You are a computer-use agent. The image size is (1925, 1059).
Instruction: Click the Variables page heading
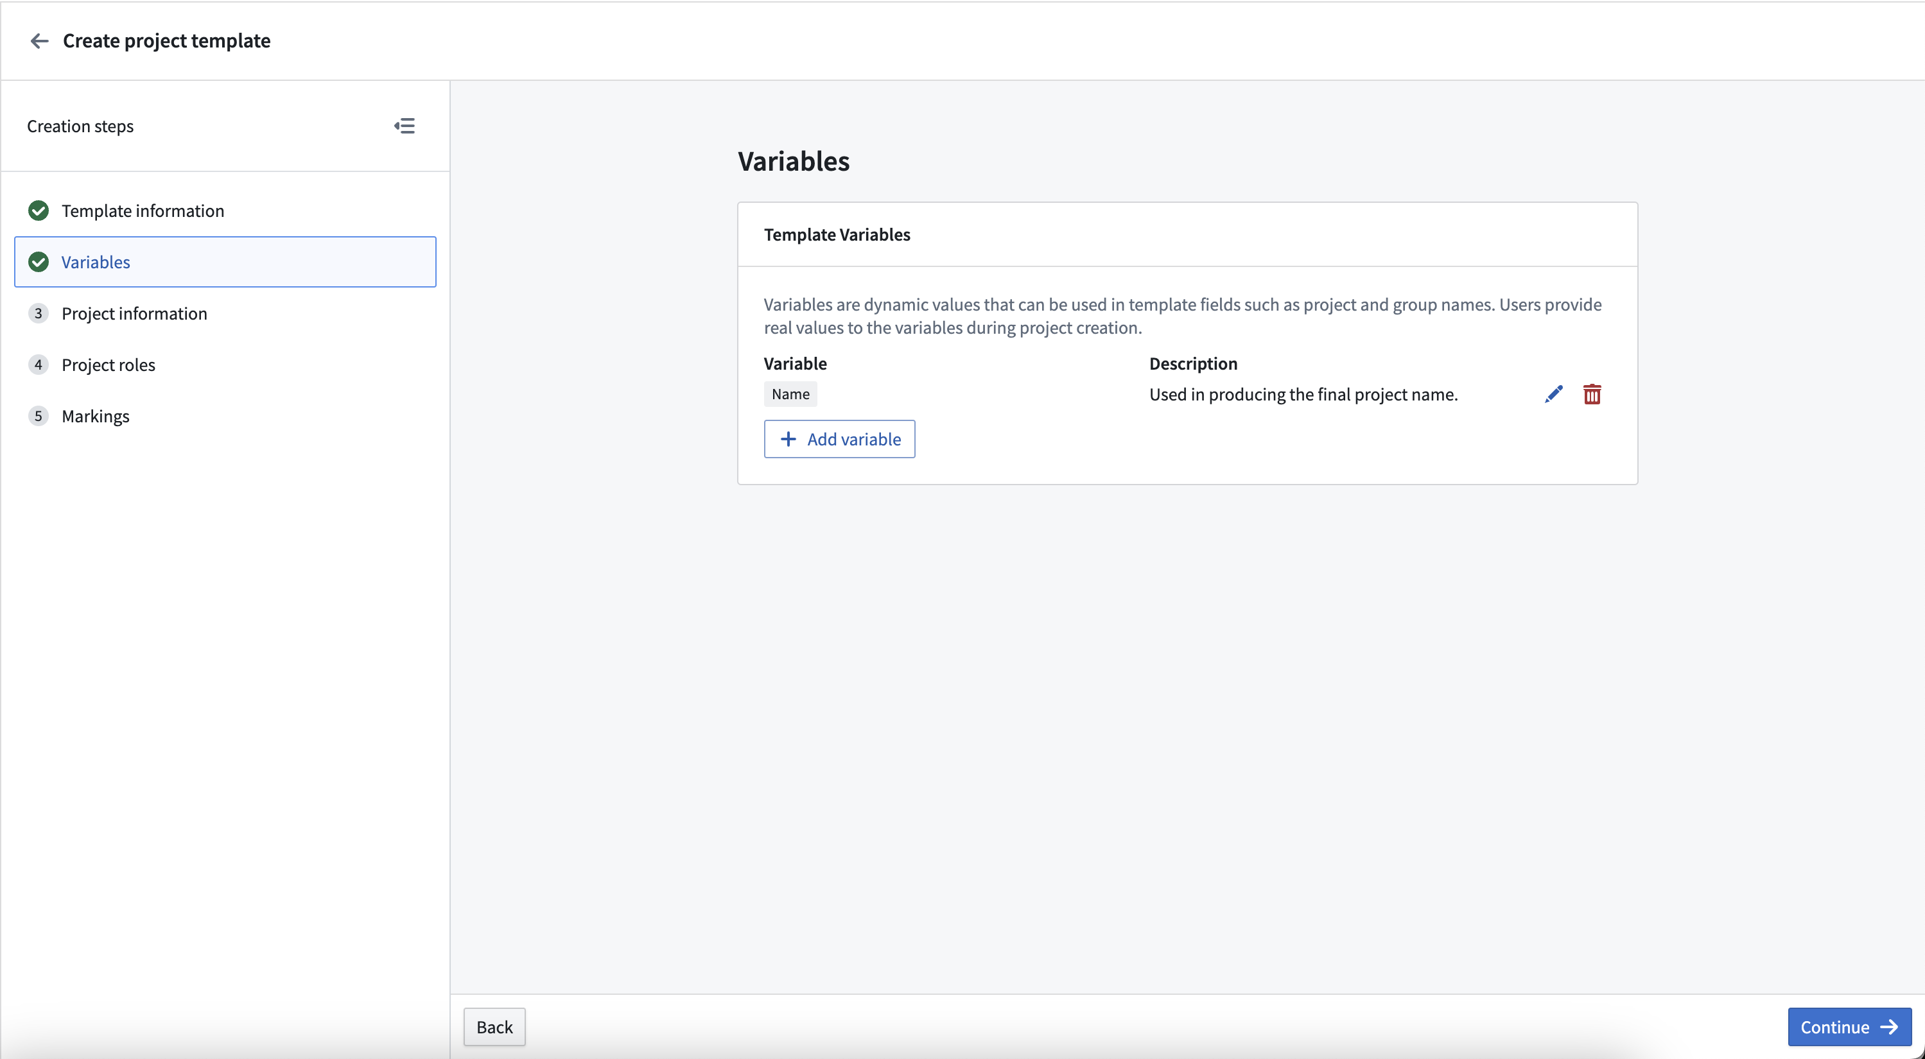tap(794, 161)
